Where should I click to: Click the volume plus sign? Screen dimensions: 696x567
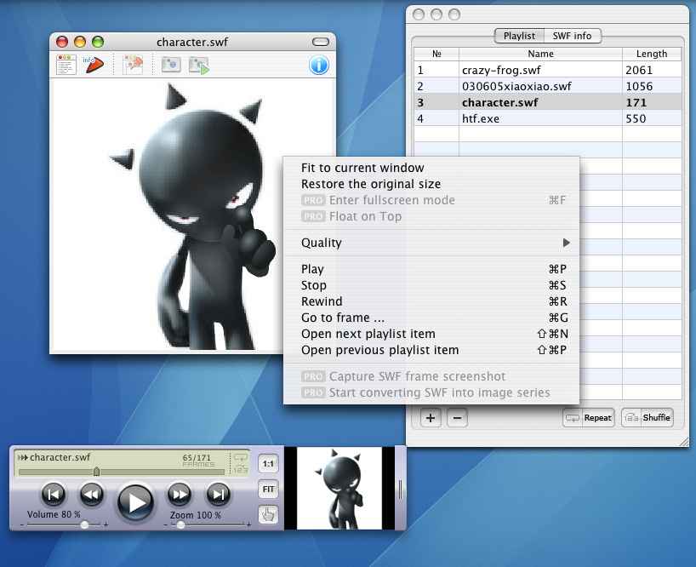pos(106,524)
